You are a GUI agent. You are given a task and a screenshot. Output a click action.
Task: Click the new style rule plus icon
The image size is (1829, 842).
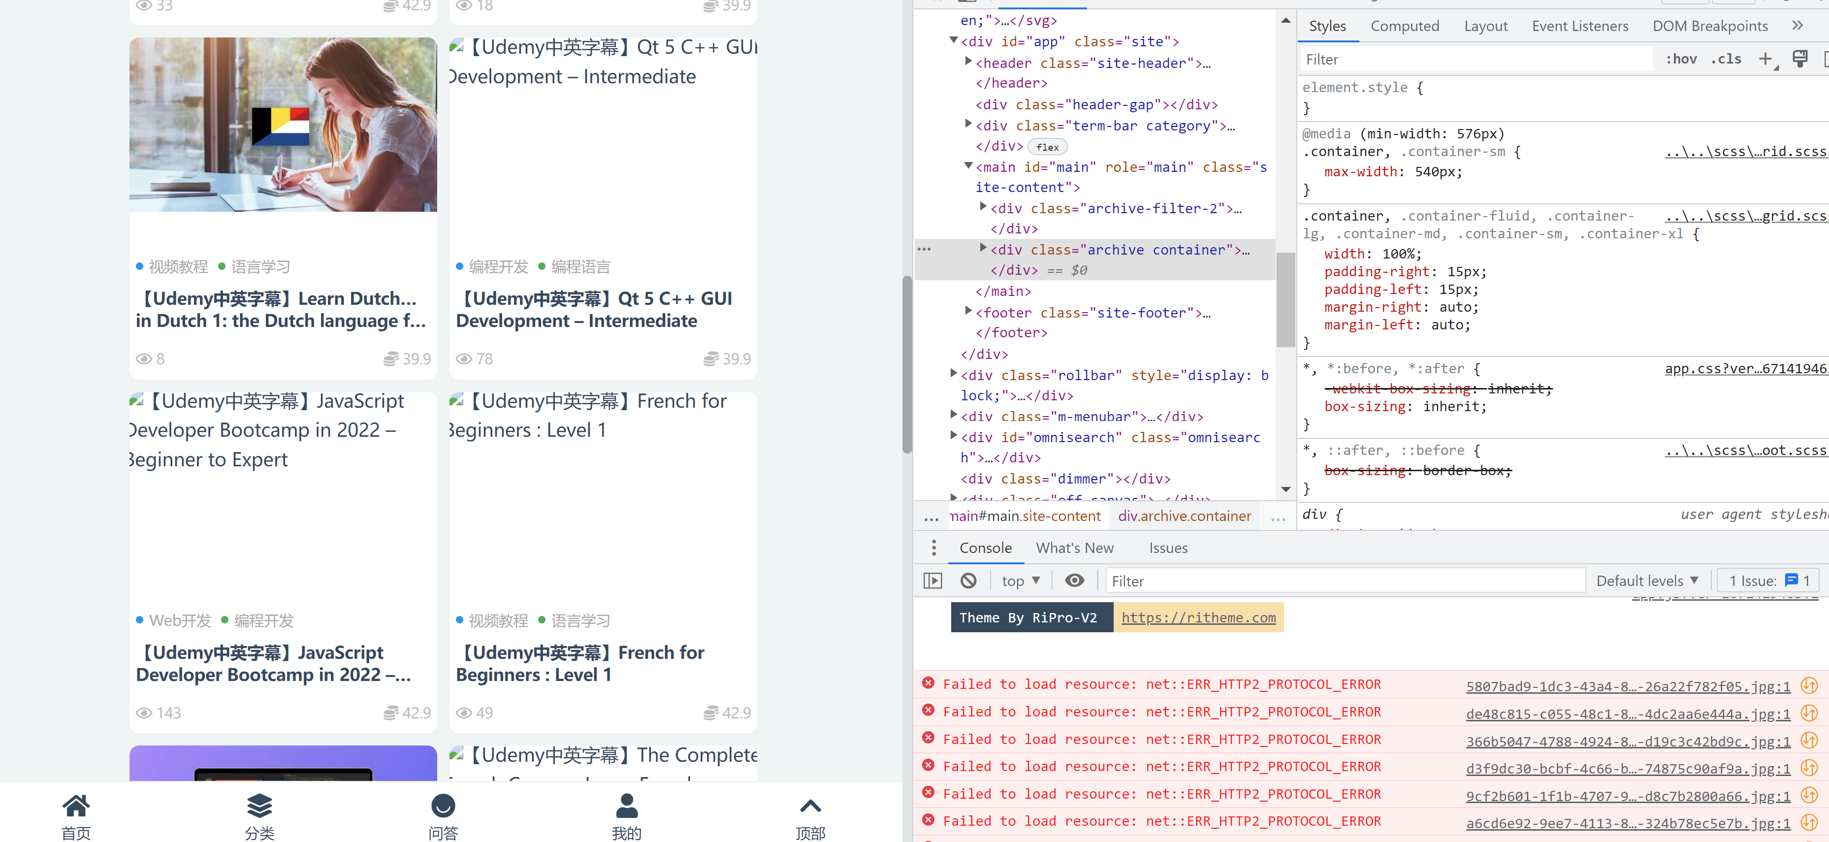click(1765, 59)
